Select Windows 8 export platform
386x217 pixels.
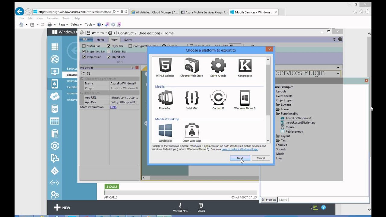[x=165, y=133]
